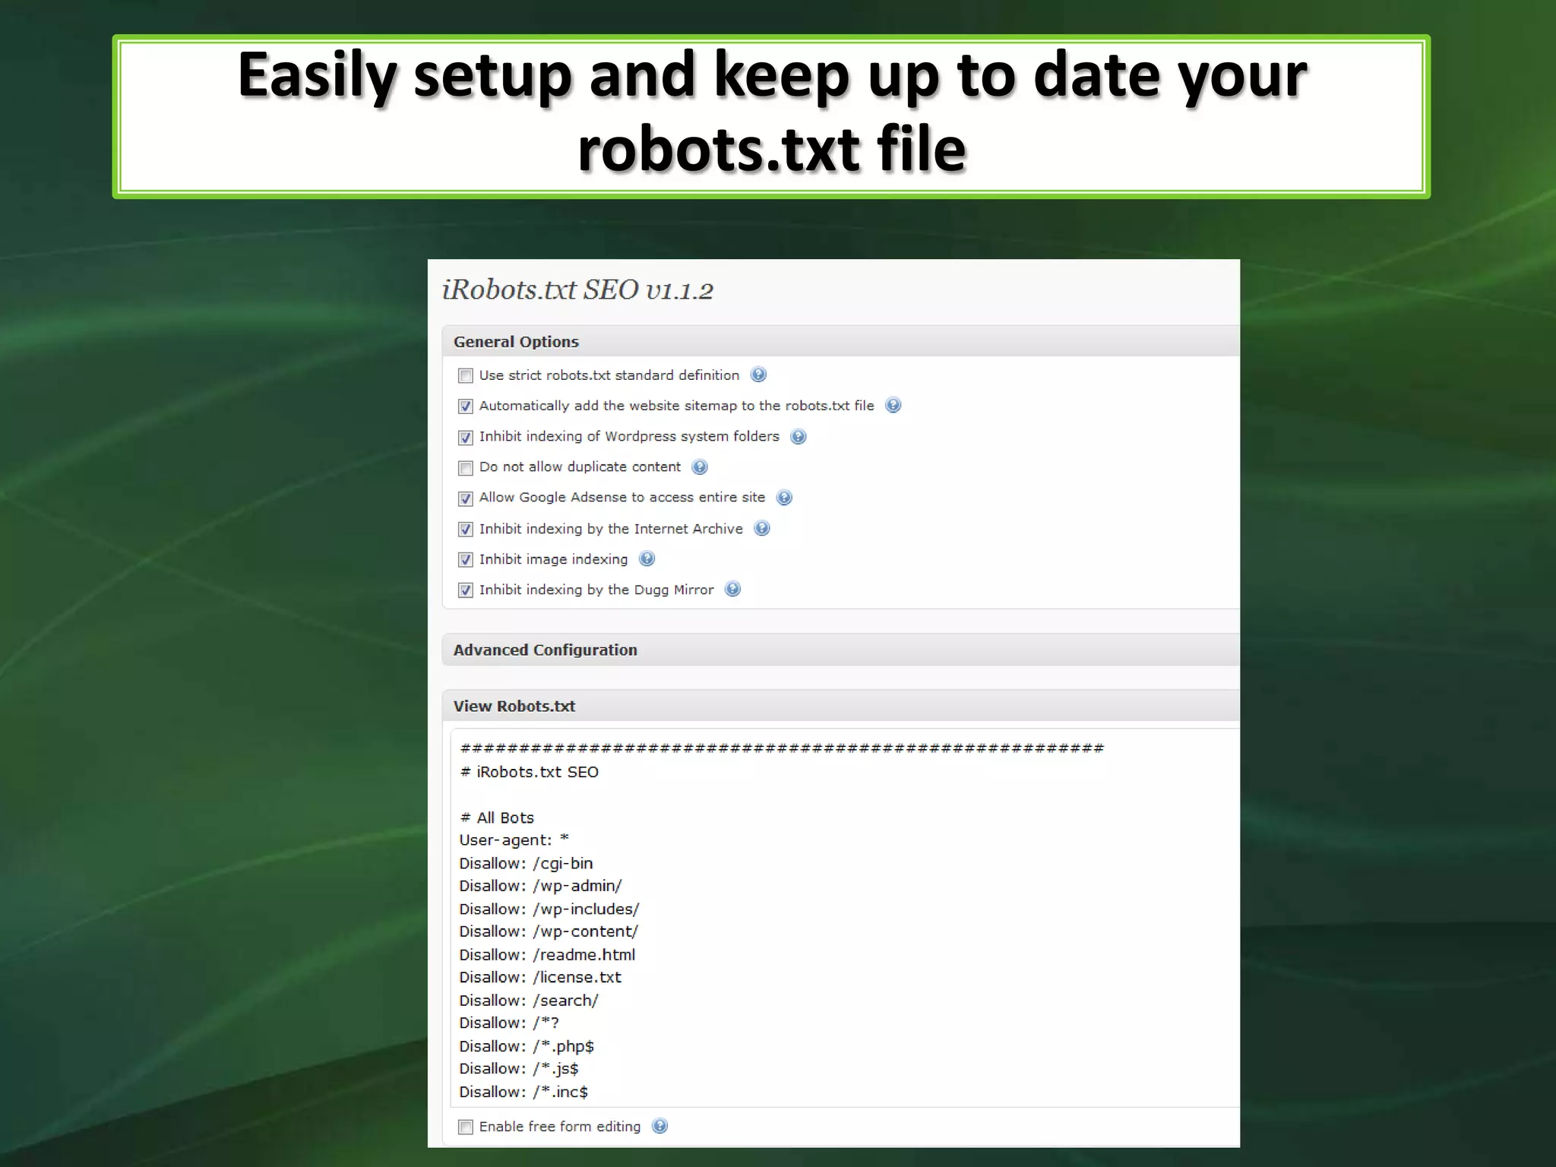
Task: Click the iRobots.txt SEO v1.1.2 page title
Action: 577,289
